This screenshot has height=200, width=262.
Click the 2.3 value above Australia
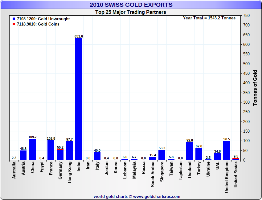pyautogui.click(x=14, y=158)
